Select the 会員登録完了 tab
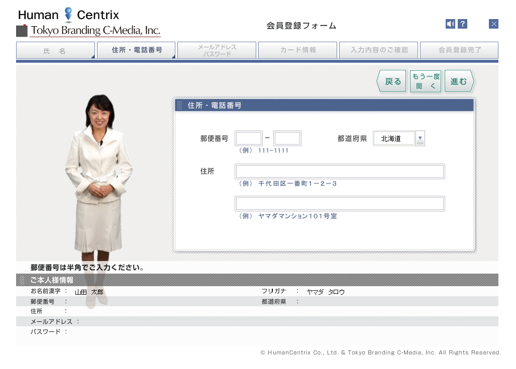 (459, 50)
